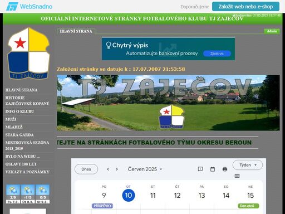Click the TJ Zaječov club crest logo
Image resolution: width=285 pixels, height=214 pixels.
pyautogui.click(x=28, y=53)
